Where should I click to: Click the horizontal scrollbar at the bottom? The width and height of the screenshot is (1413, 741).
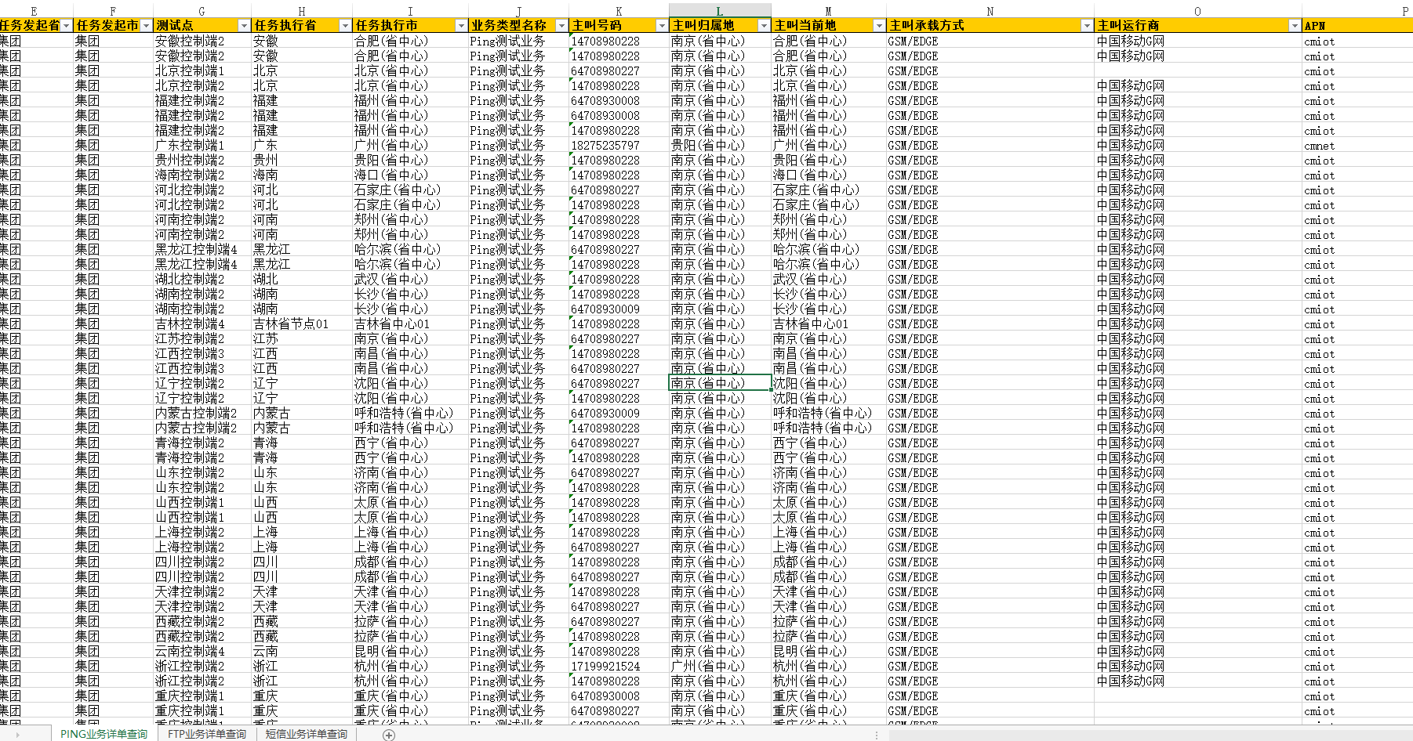click(1149, 735)
